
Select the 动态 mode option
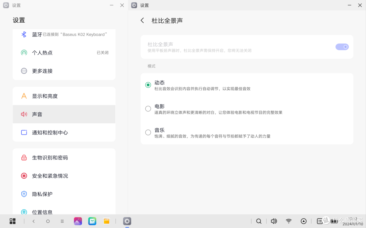[x=148, y=85]
